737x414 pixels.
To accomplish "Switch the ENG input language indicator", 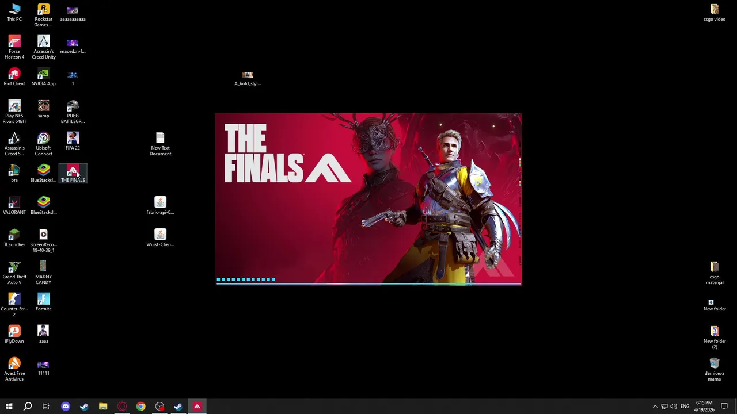I will pyautogui.click(x=685, y=407).
